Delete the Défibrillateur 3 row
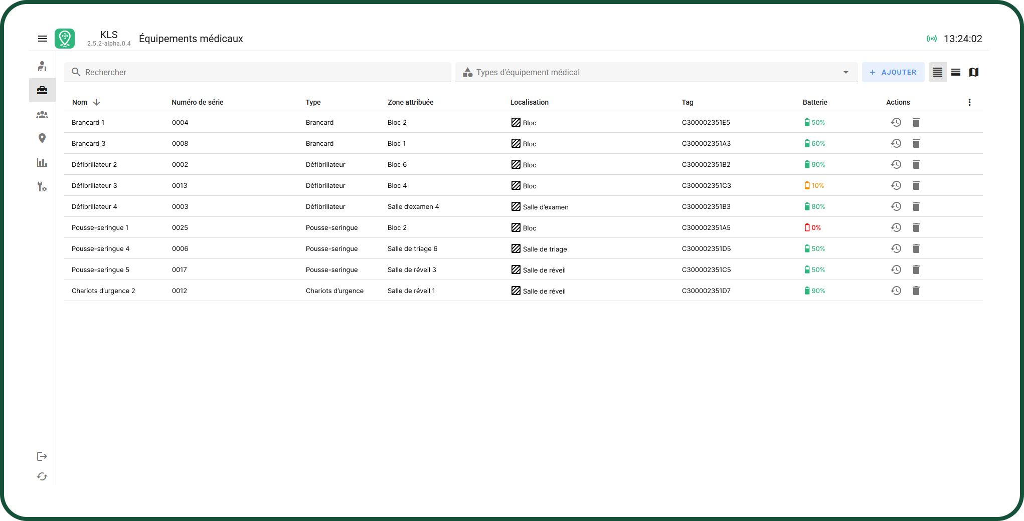This screenshot has height=521, width=1024. tap(916, 185)
